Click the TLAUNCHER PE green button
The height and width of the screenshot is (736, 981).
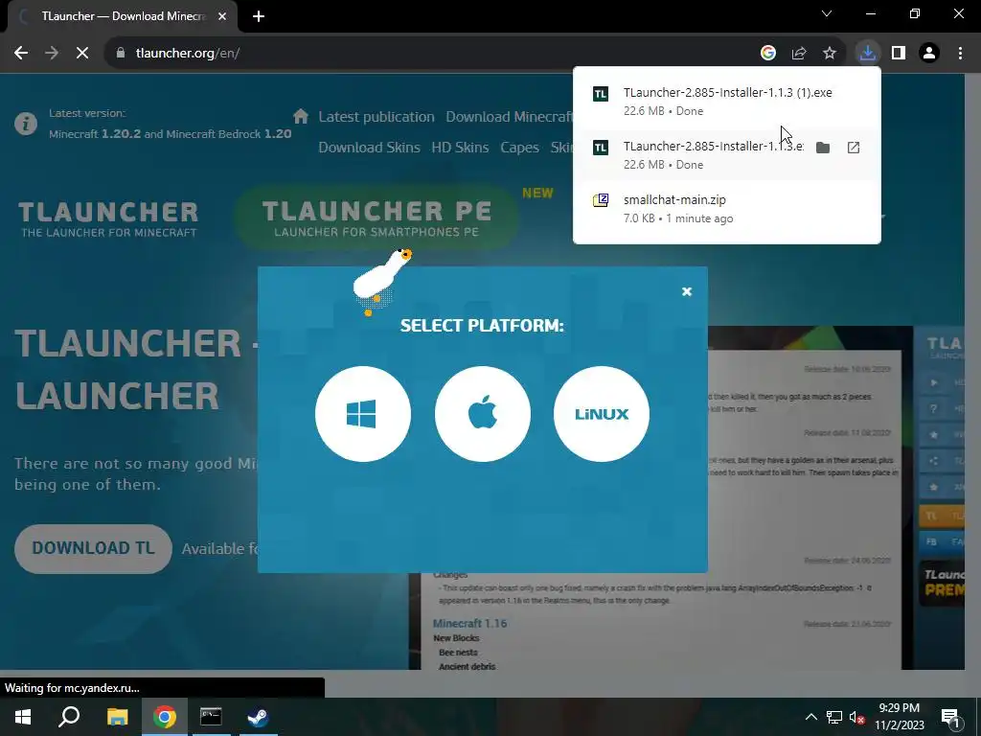(x=376, y=218)
